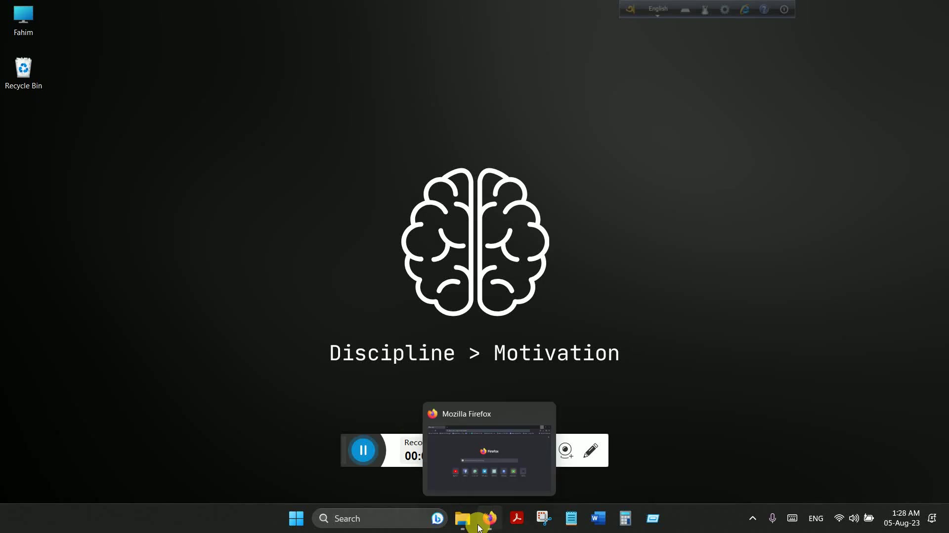Screen dimensions: 949x533
Task: Open Notepad from the taskbar
Action: click(571, 518)
